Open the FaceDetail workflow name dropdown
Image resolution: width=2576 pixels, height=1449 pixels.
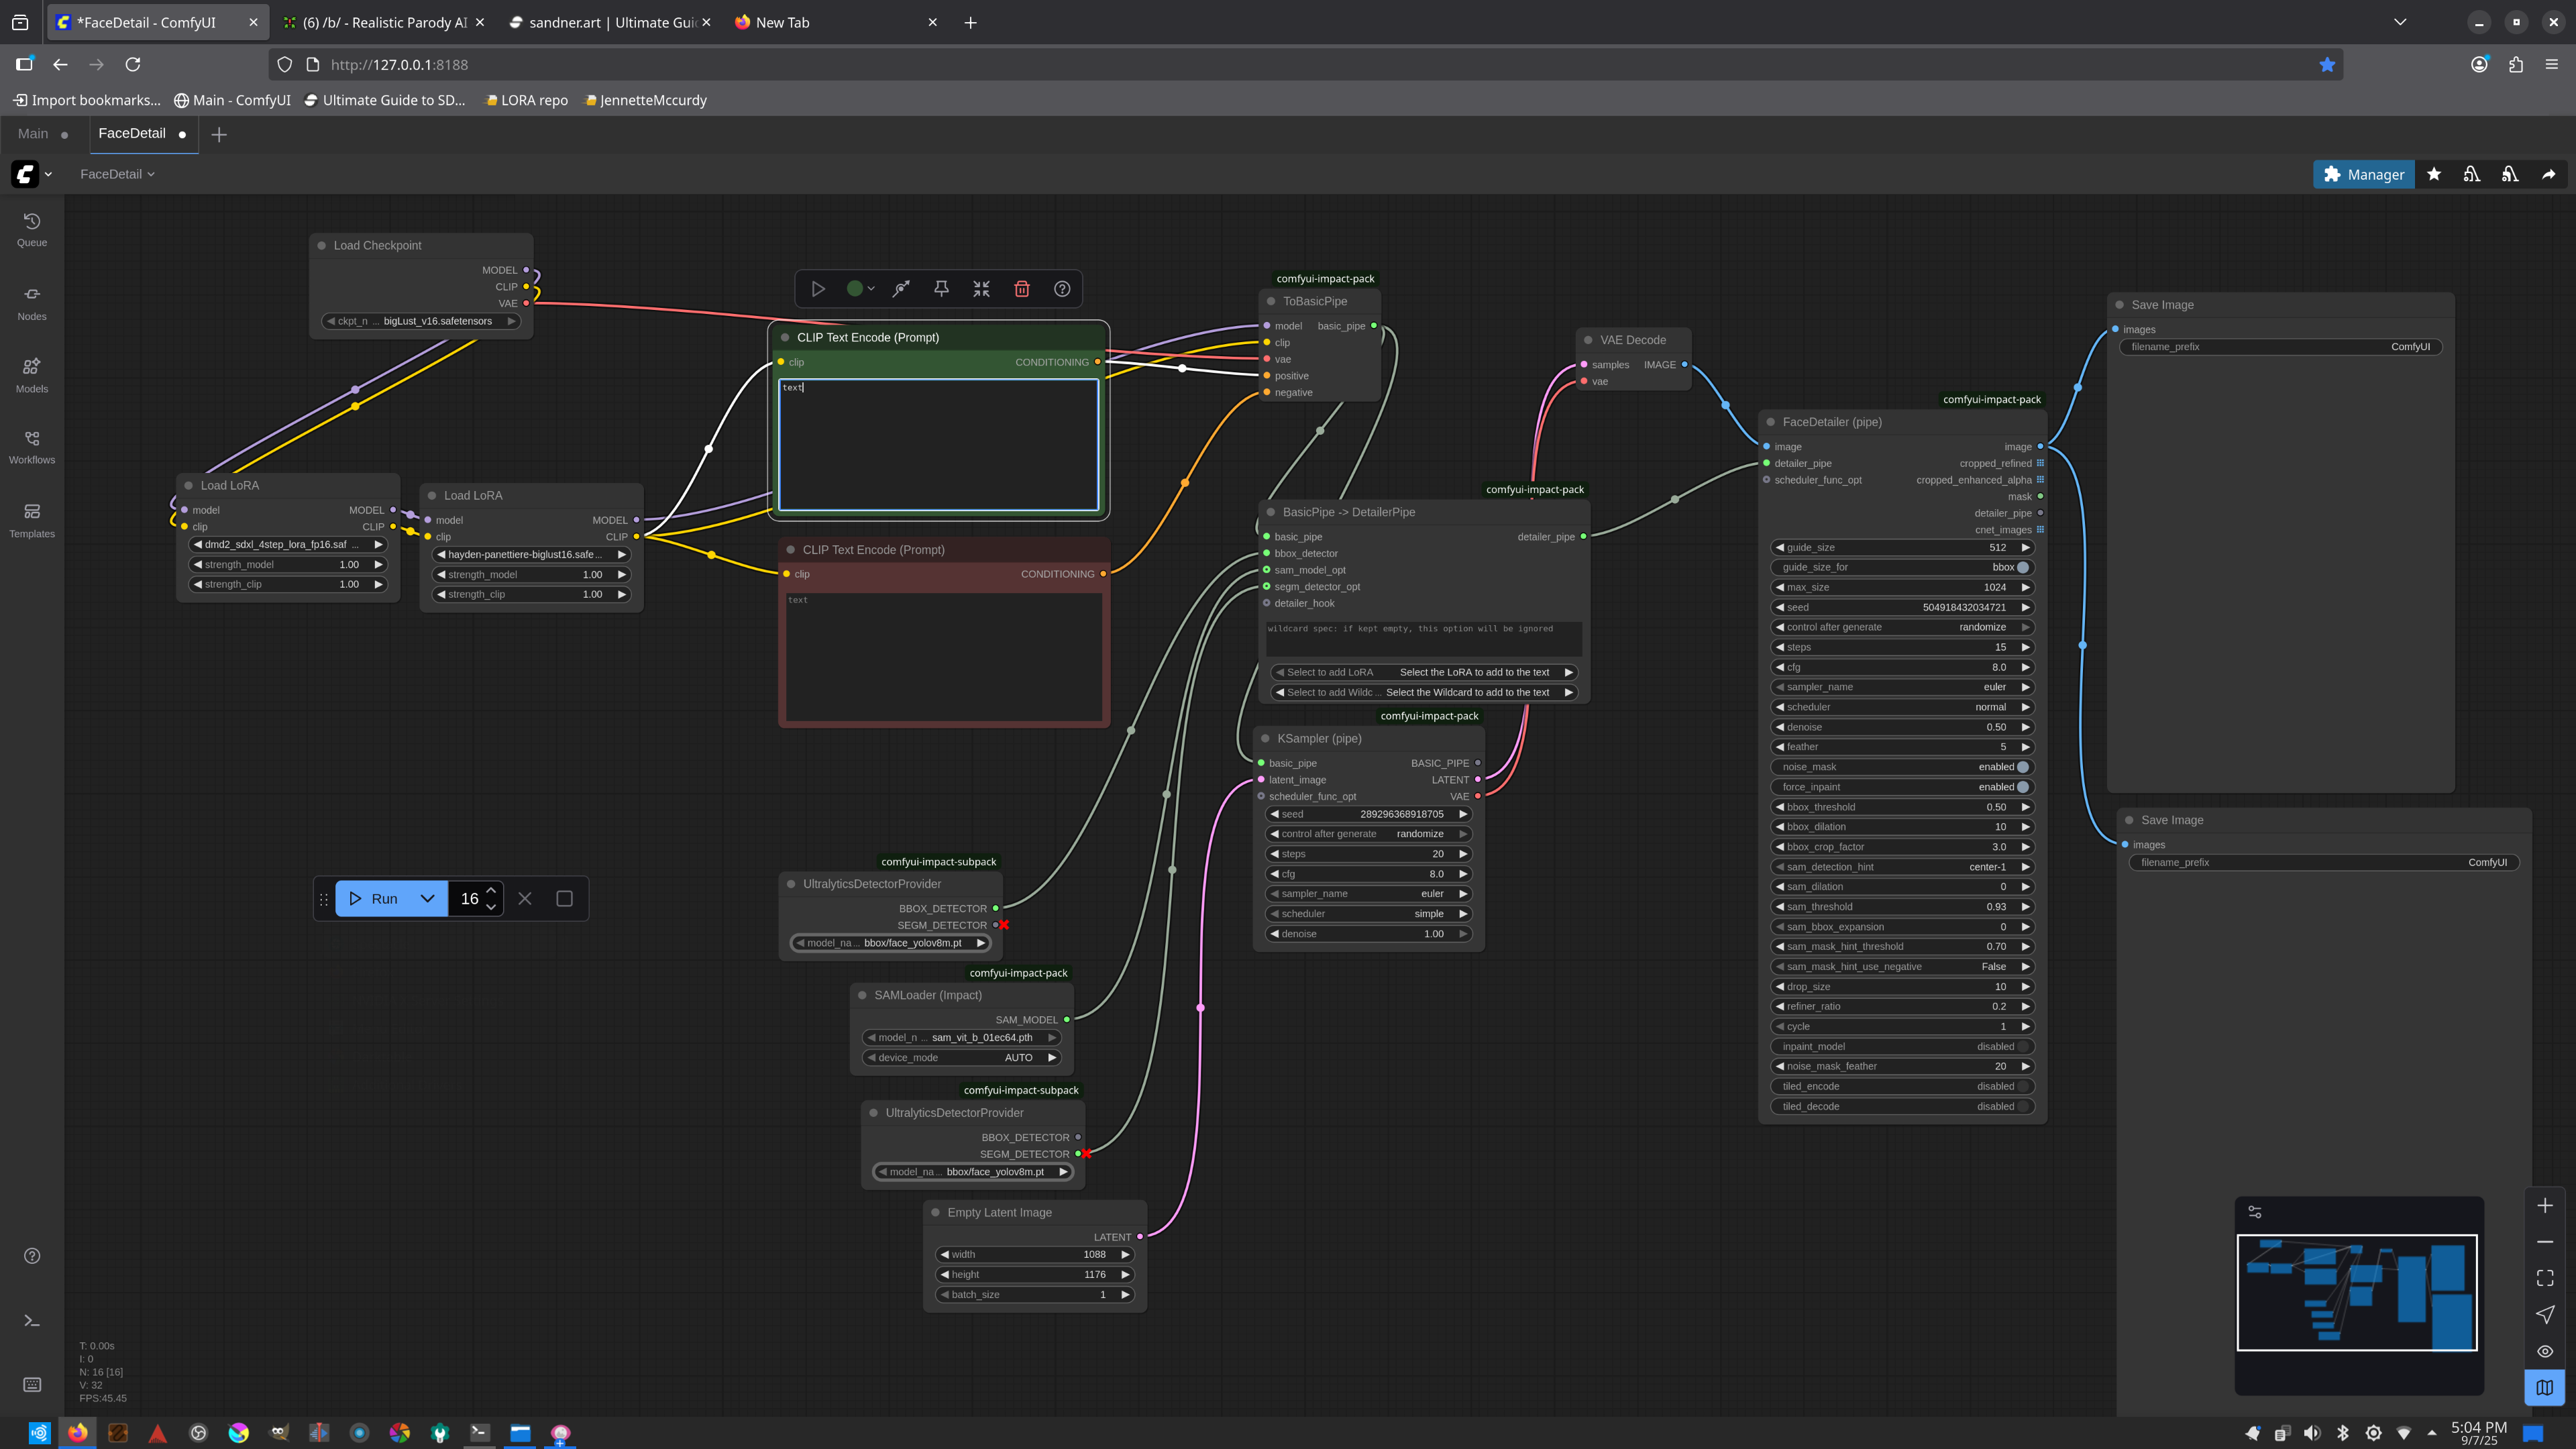click(117, 174)
